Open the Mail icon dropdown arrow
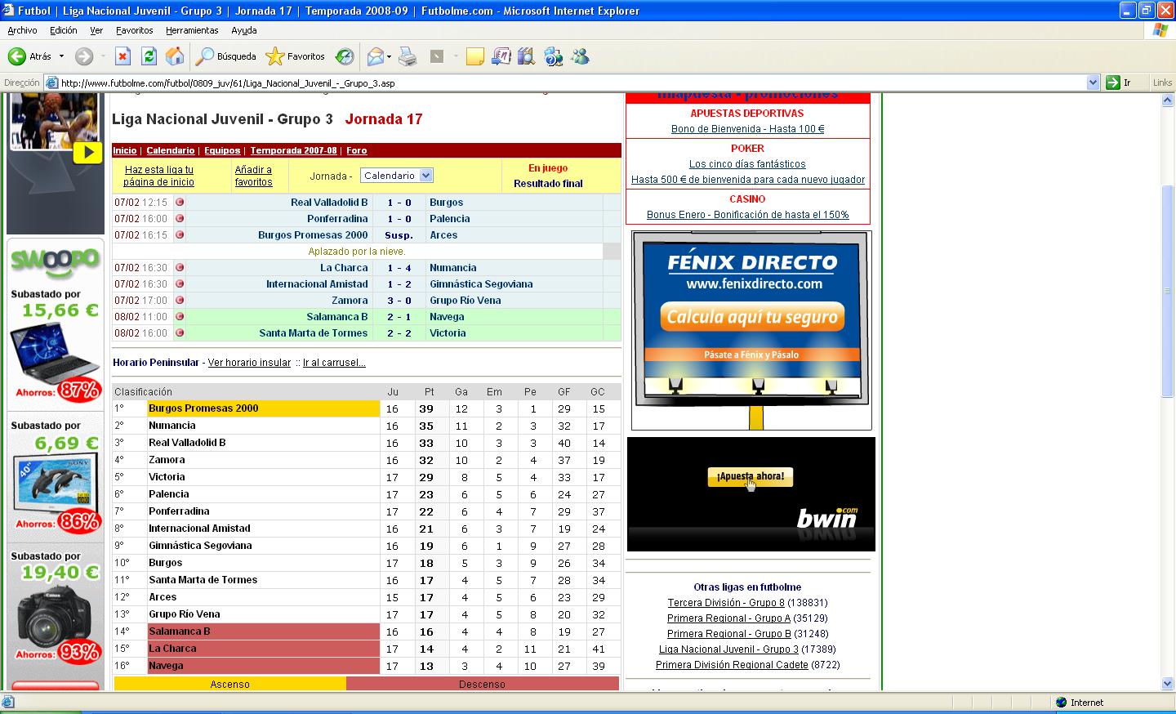 click(x=389, y=56)
